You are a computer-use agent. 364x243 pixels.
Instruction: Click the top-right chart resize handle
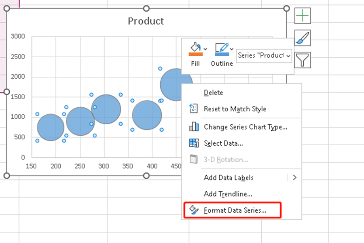click(286, 8)
